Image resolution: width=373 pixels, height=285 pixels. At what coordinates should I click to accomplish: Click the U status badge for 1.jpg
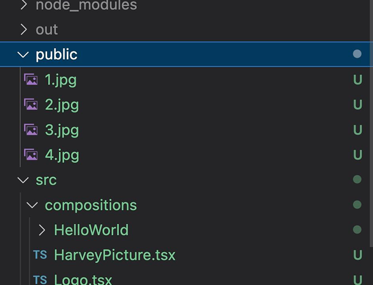(357, 80)
